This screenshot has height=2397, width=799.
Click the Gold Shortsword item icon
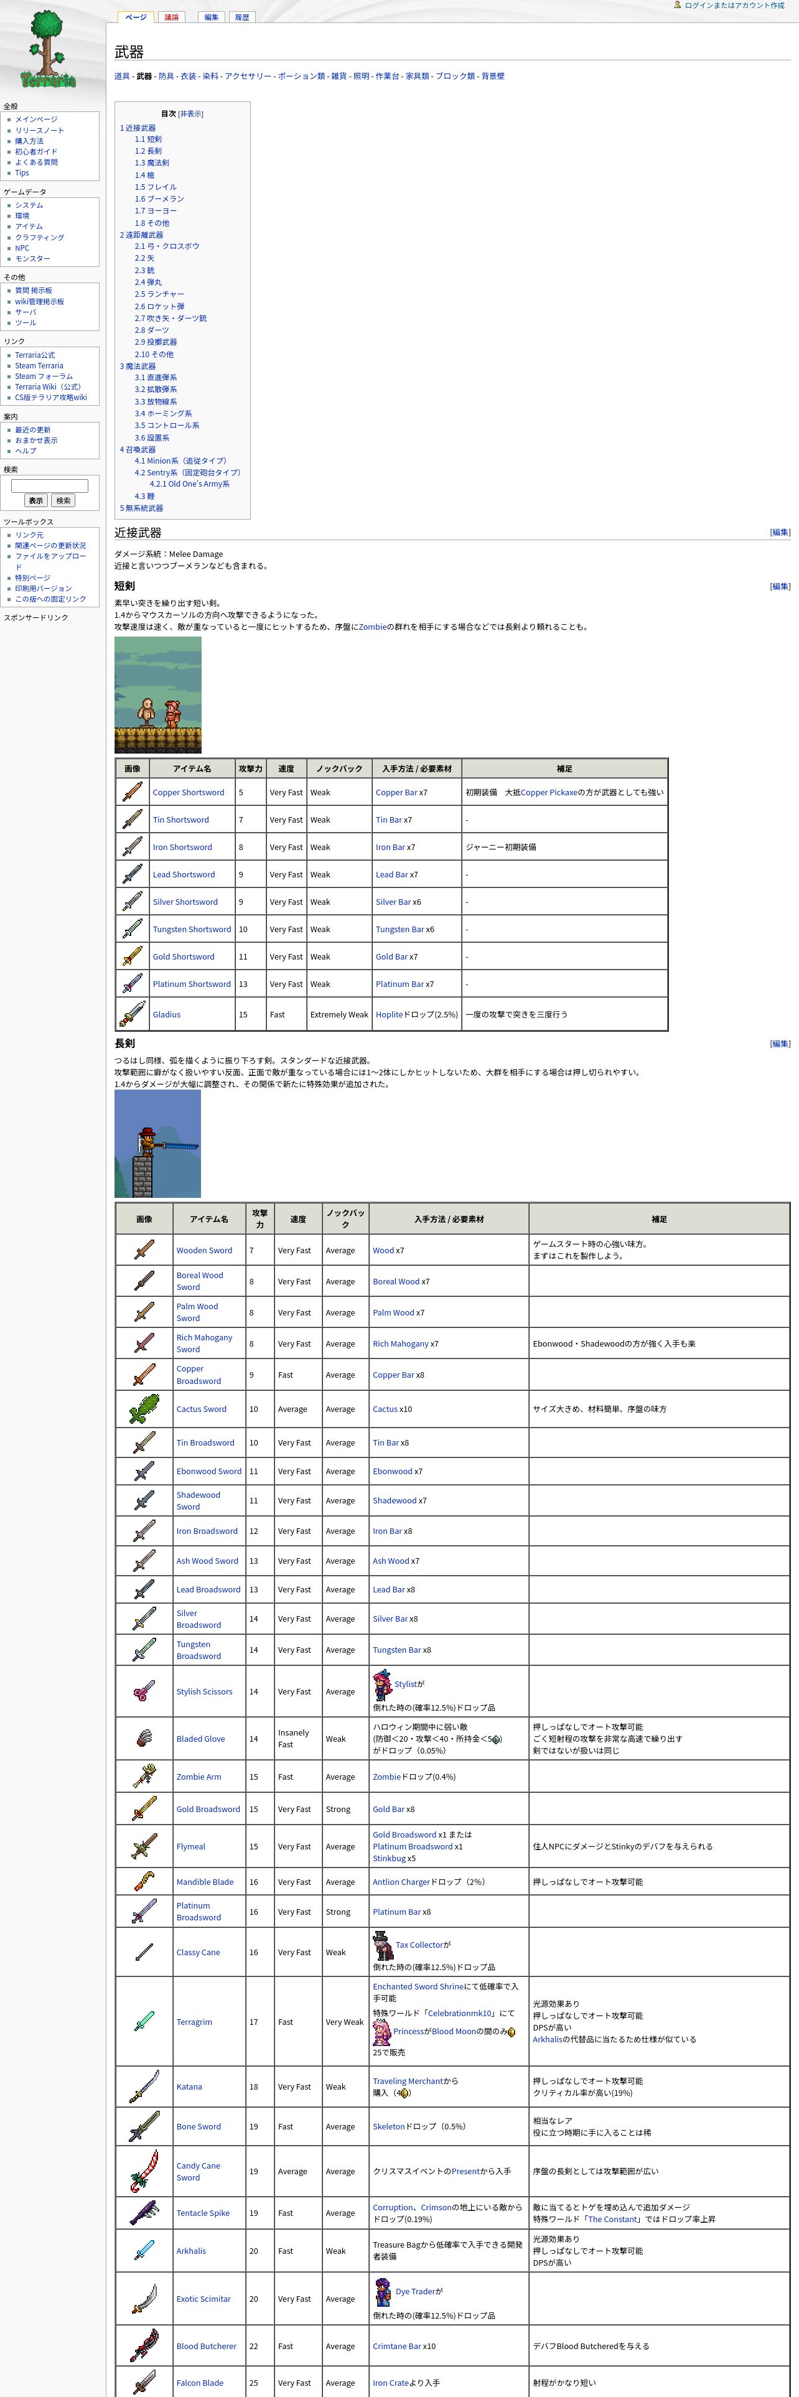132,956
